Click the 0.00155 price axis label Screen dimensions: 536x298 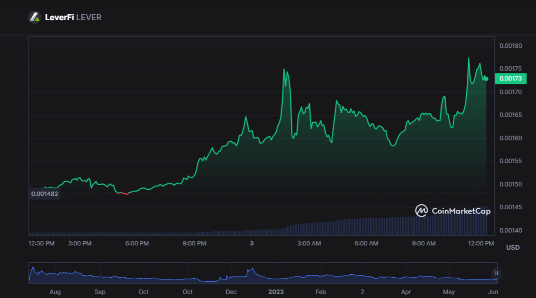click(x=511, y=161)
